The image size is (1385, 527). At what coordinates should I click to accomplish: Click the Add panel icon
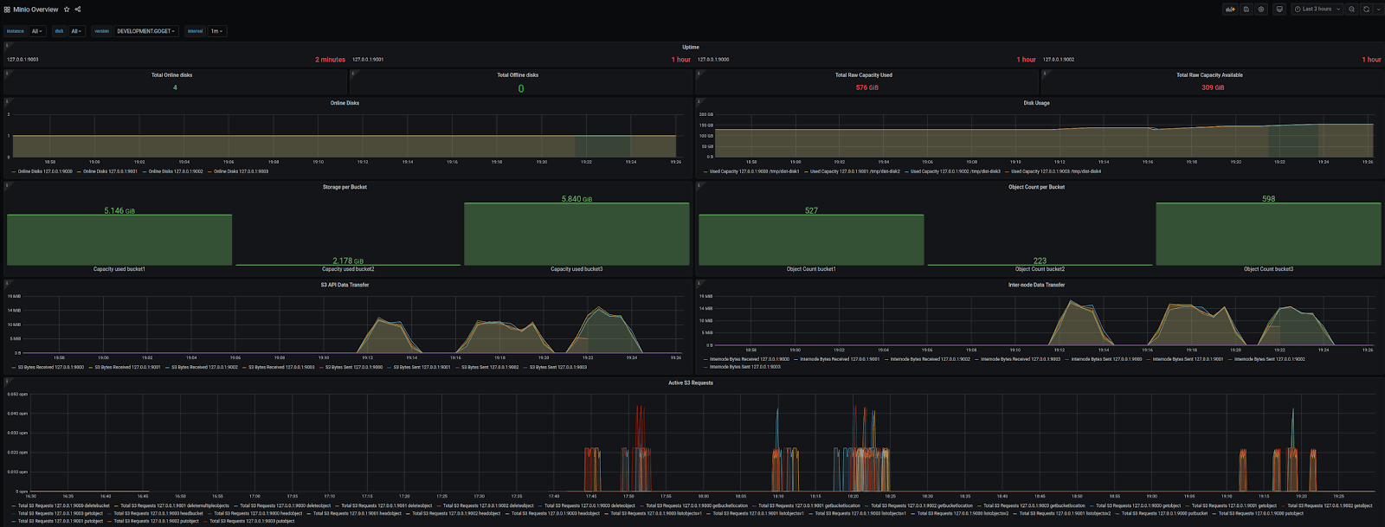click(1229, 10)
